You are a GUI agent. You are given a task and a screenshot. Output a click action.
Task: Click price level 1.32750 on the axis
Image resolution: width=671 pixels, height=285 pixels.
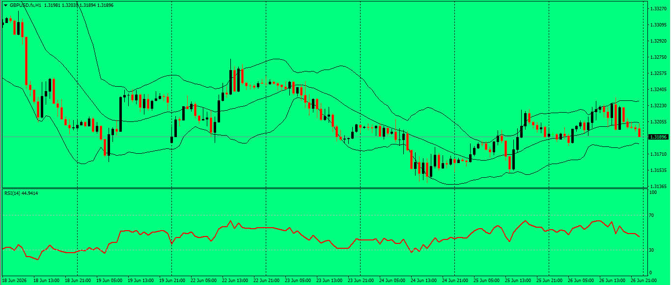658,57
